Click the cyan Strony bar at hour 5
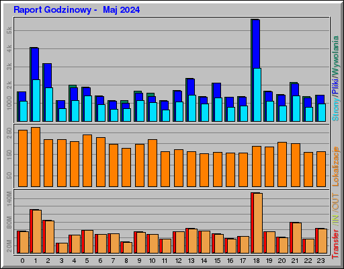 88,109
